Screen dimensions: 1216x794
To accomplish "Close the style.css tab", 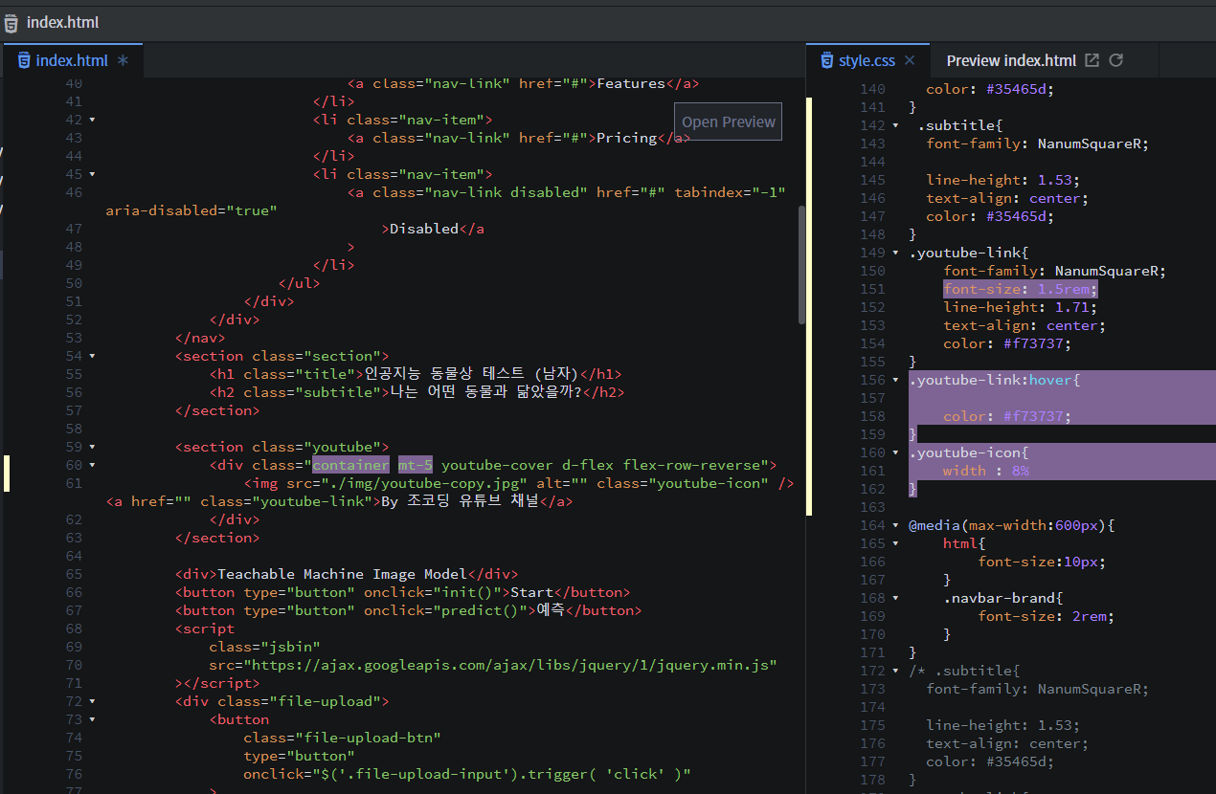I will 910,60.
